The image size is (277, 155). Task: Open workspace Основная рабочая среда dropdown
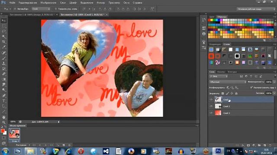click(256, 9)
